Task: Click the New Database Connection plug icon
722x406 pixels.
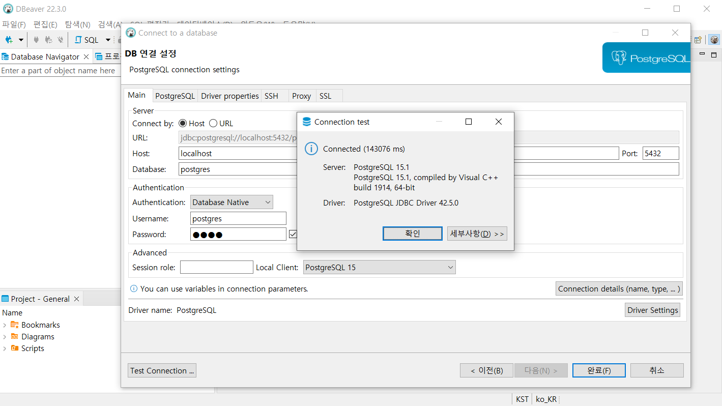Action: 9,40
